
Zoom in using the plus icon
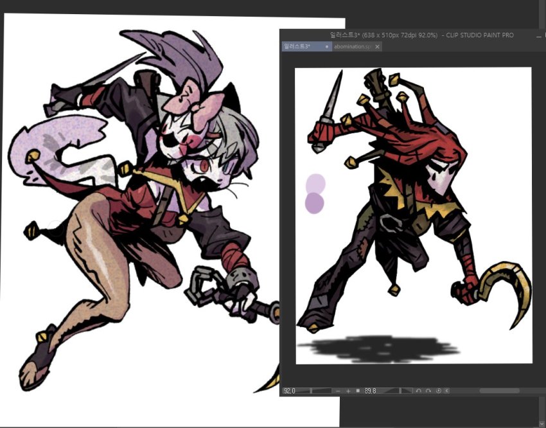348,390
